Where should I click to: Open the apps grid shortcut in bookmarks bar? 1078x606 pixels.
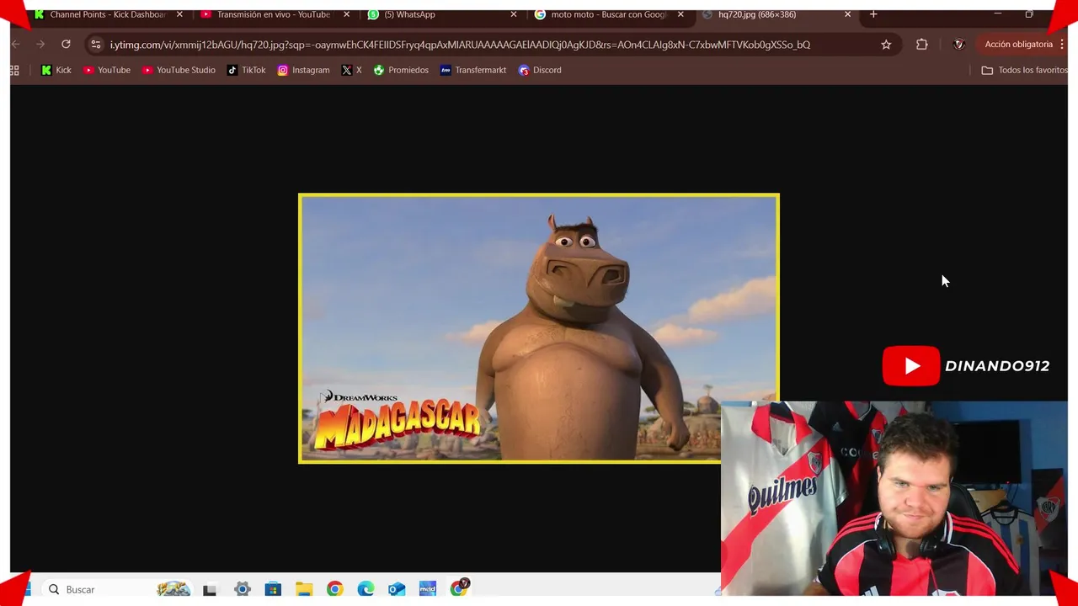point(14,70)
